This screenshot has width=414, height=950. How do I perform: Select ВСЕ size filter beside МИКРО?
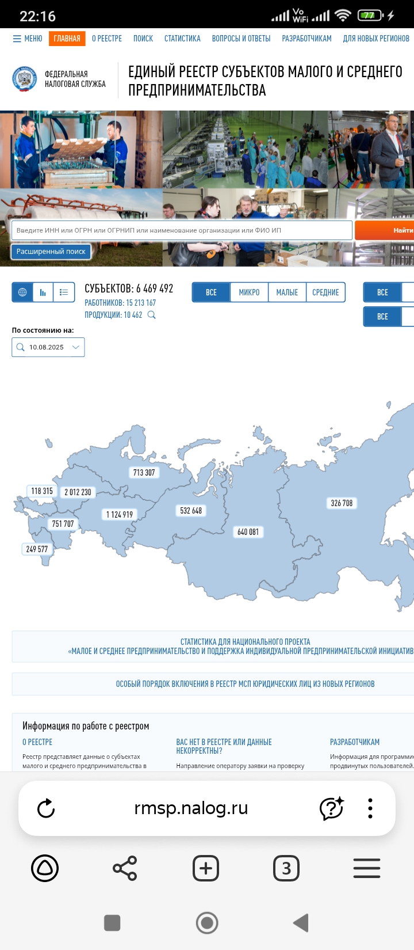pyautogui.click(x=211, y=292)
